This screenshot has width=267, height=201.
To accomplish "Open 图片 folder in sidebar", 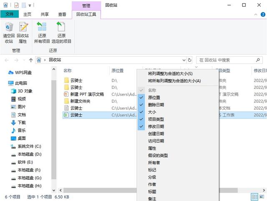I will pyautogui.click(x=18, y=107).
